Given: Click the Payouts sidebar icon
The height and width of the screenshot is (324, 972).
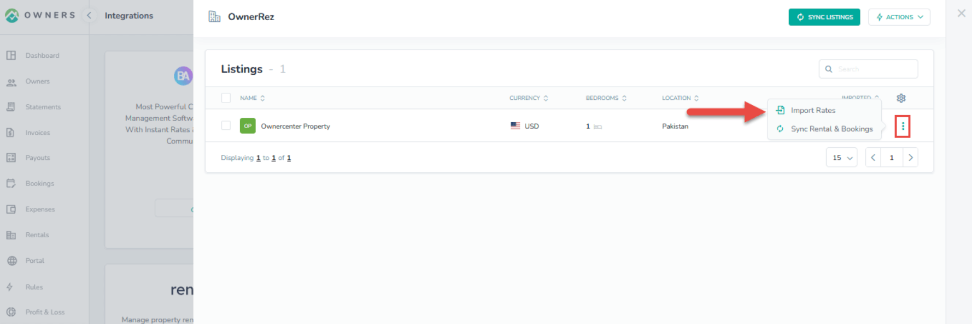Looking at the screenshot, I should click(x=11, y=158).
